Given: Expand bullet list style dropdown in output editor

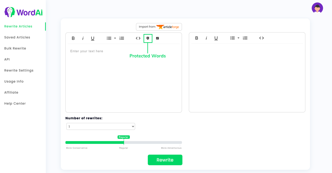Looking at the screenshot, I should tap(239, 38).
